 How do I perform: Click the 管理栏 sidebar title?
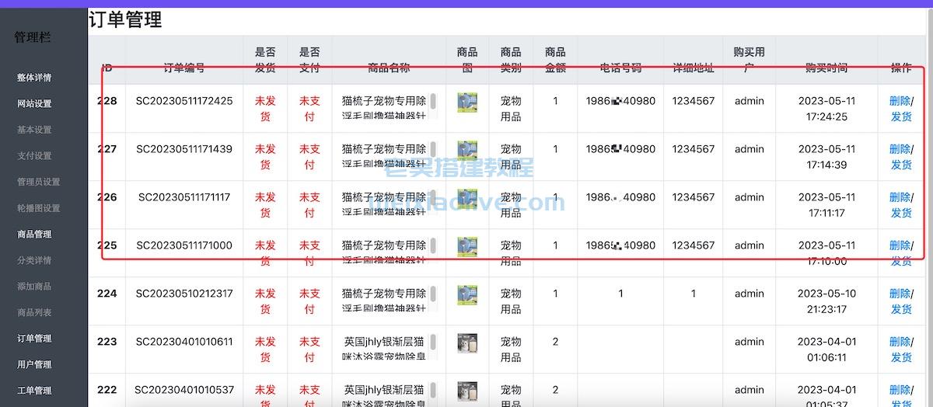[33, 37]
